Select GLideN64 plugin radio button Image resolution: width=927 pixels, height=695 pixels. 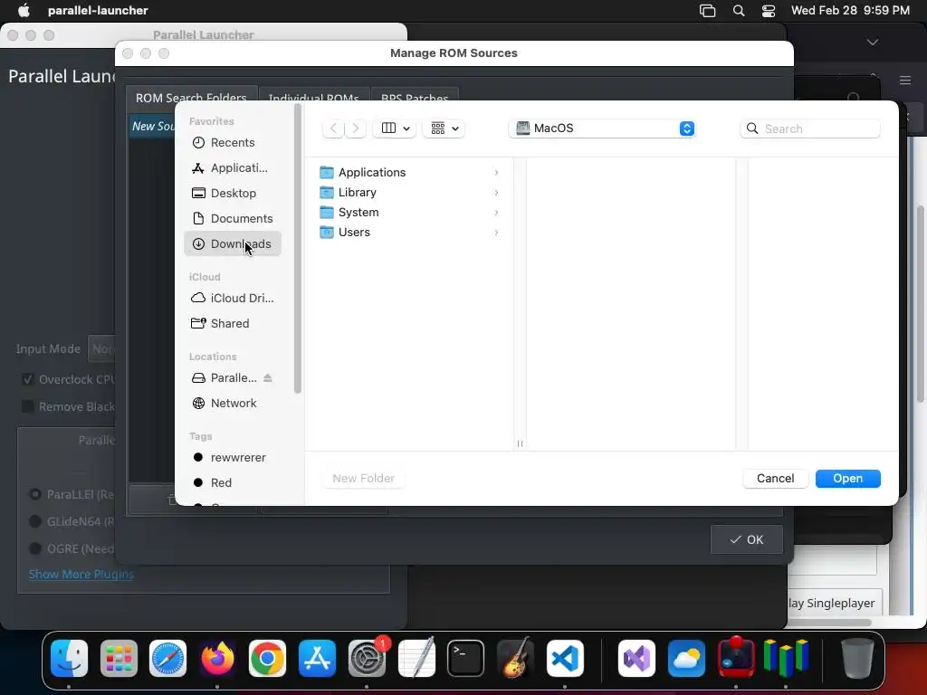(x=35, y=521)
